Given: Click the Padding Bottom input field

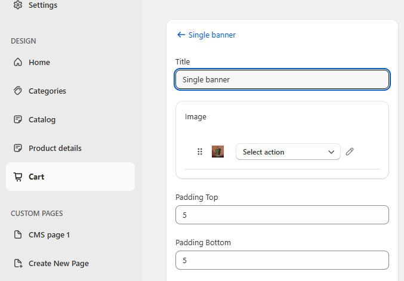Looking at the screenshot, I should (282, 260).
